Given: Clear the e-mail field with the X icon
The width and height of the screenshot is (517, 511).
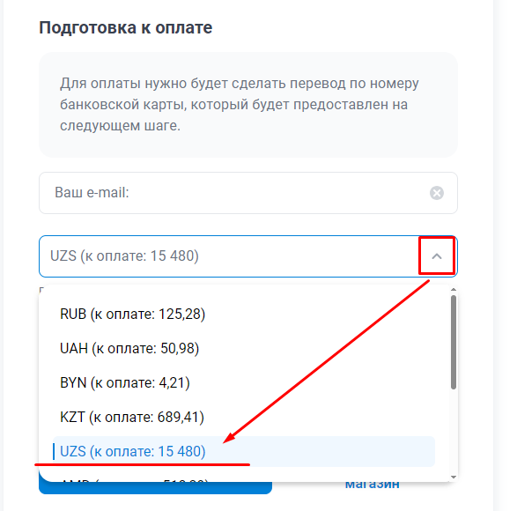Looking at the screenshot, I should [436, 193].
